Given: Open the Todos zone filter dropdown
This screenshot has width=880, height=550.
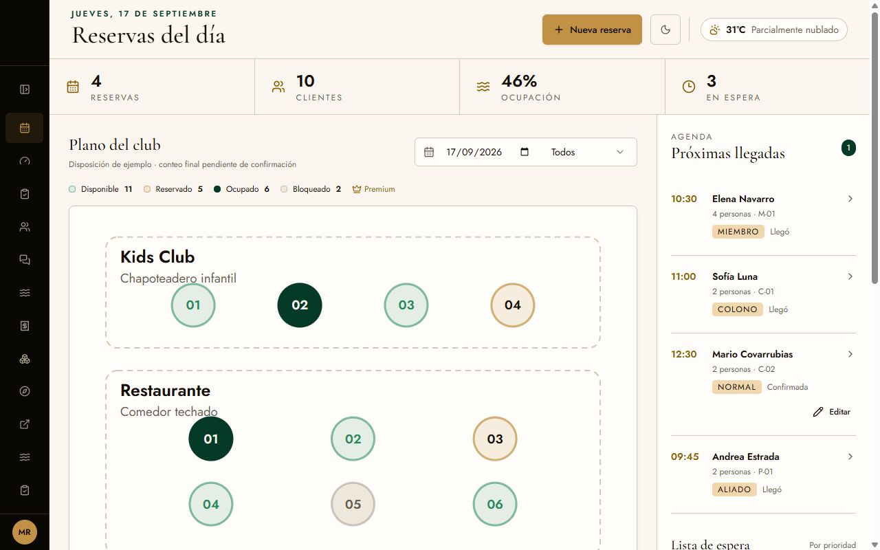Looking at the screenshot, I should pyautogui.click(x=588, y=152).
